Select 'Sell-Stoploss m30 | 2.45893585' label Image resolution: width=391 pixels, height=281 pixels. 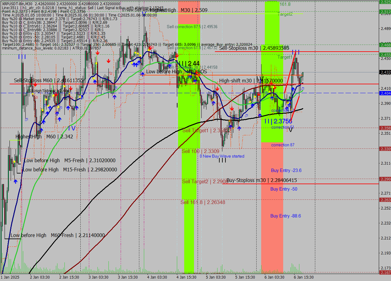click(254, 48)
